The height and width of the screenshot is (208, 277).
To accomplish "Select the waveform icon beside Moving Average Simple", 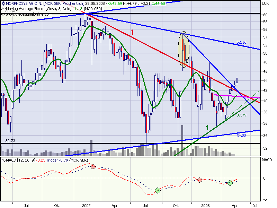I will coord(3,8).
